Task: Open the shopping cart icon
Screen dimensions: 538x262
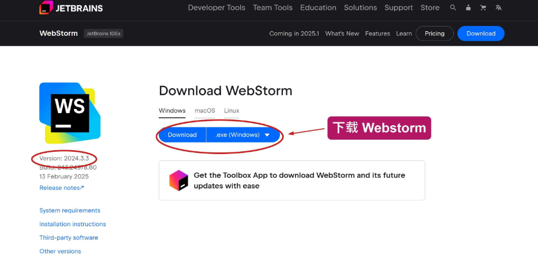Action: tap(483, 8)
